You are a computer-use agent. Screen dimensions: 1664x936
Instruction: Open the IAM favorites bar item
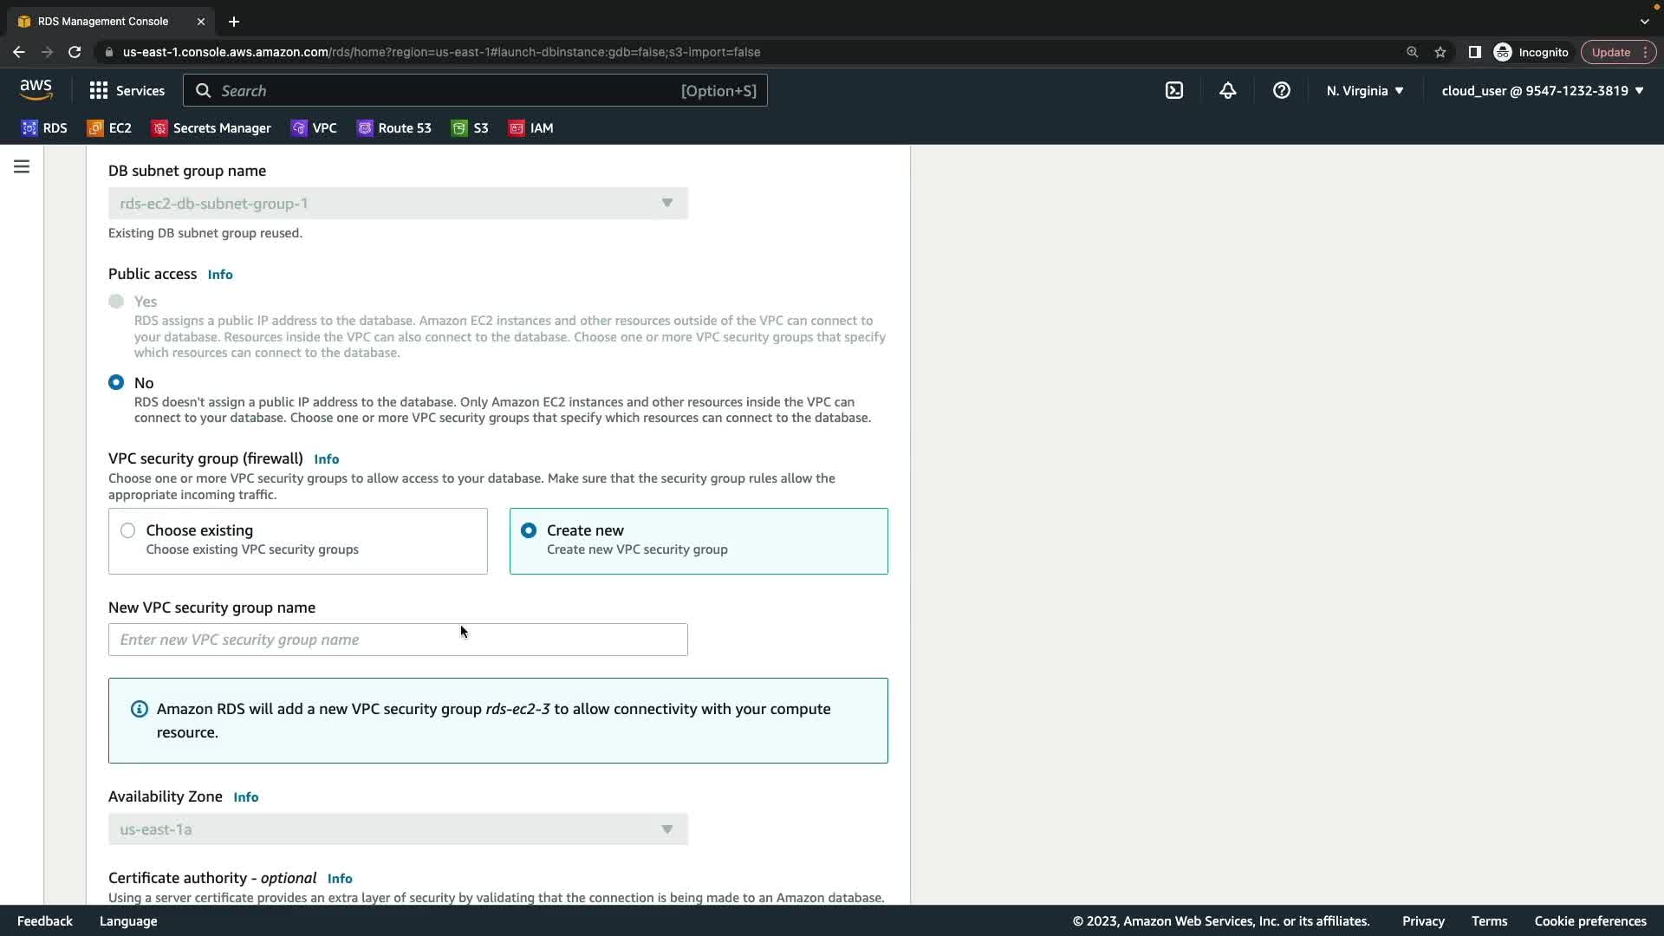coord(531,128)
